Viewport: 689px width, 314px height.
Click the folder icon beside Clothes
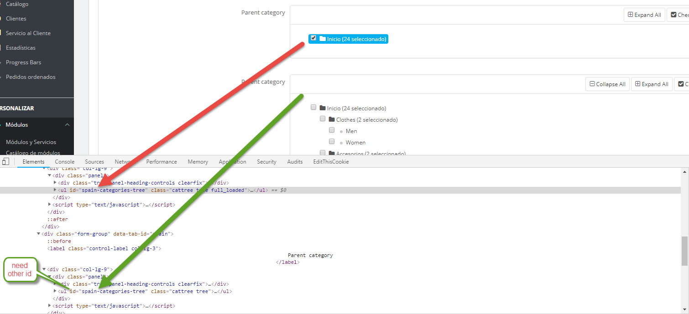click(332, 119)
